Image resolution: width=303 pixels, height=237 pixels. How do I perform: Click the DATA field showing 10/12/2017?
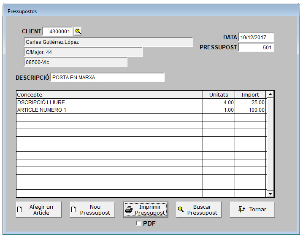coord(256,37)
